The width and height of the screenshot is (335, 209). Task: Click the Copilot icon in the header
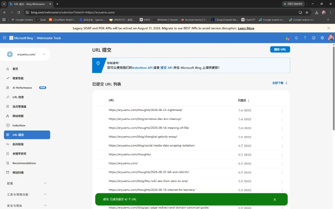(x=288, y=38)
